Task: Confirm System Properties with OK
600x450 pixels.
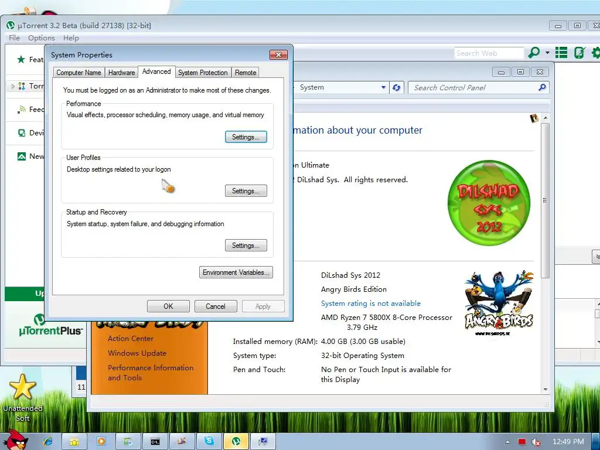Action: tap(168, 306)
